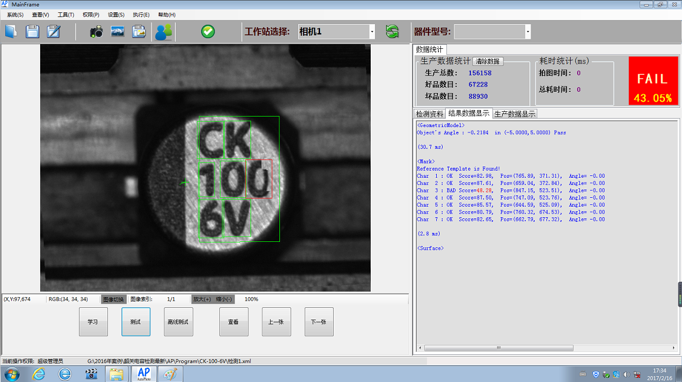Click the 检测1.xml file path in the status bar
This screenshot has height=382, width=682.
pyautogui.click(x=169, y=361)
